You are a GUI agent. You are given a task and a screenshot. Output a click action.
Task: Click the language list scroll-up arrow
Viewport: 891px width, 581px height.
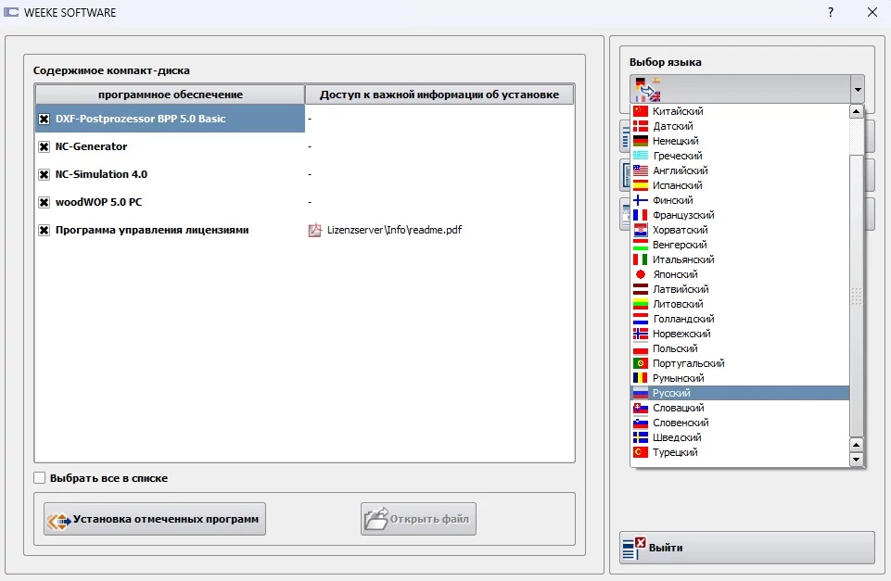(x=857, y=111)
